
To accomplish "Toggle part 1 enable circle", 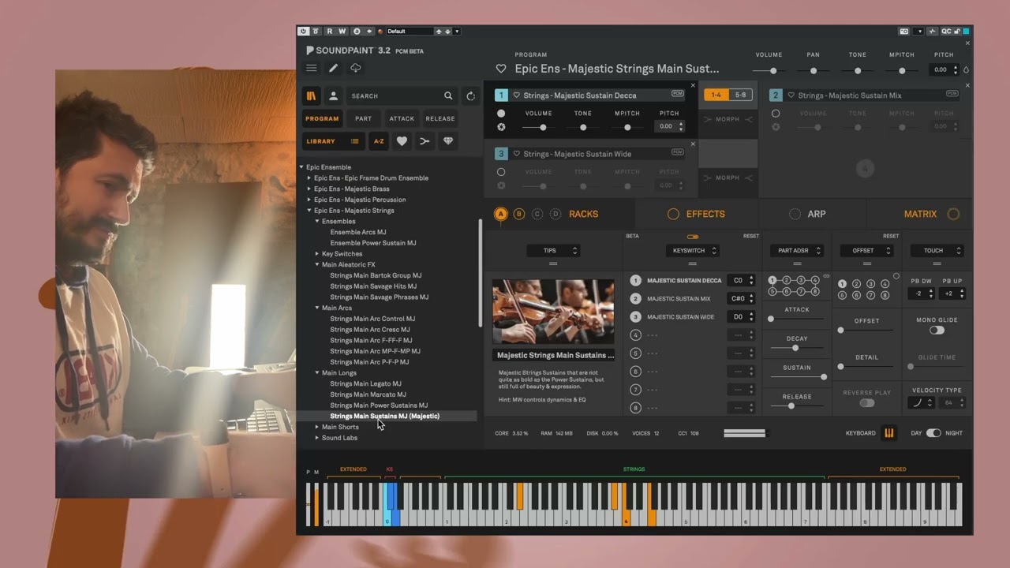I will [x=501, y=114].
